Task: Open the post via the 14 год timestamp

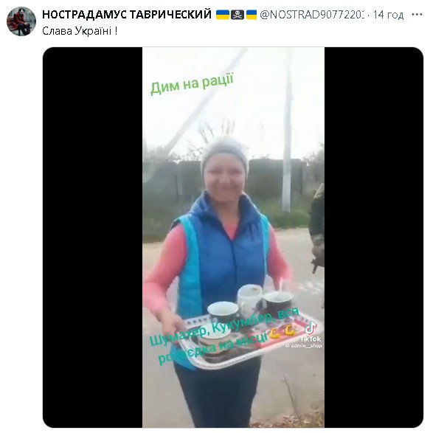Action: click(388, 15)
